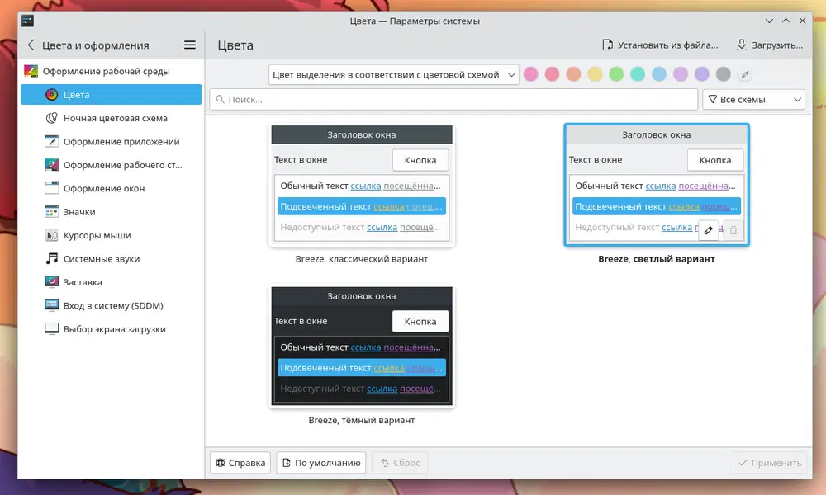Click the Курсоры мыши icon
The width and height of the screenshot is (826, 495).
click(x=51, y=235)
